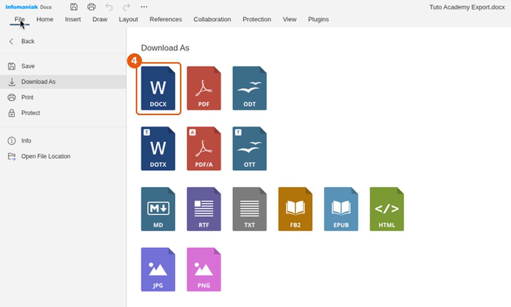The width and height of the screenshot is (511, 307).
Task: Export pages as JPG image
Action: 158,269
